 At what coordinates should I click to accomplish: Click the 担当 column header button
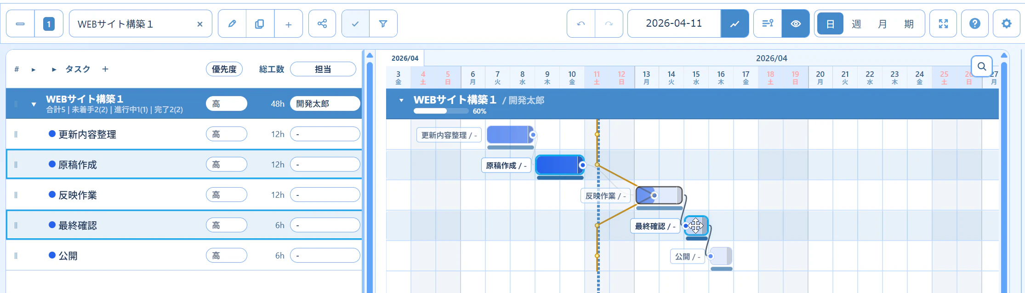coord(323,69)
